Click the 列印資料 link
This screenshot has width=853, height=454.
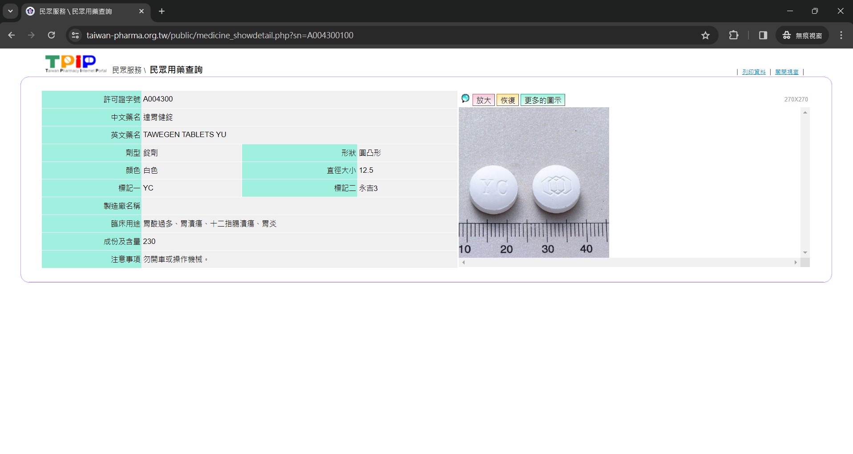point(754,72)
